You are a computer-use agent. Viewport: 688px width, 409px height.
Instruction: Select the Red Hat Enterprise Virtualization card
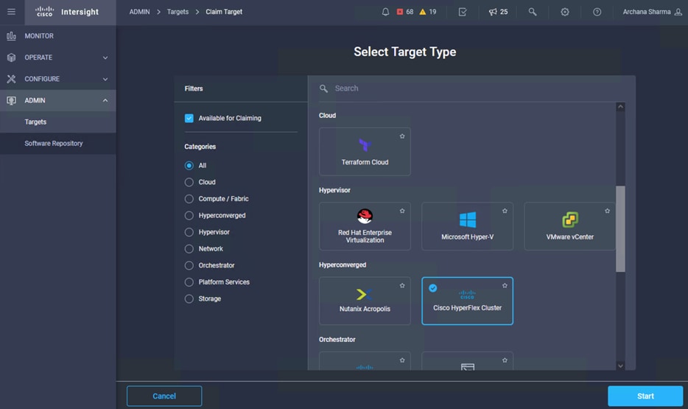365,226
